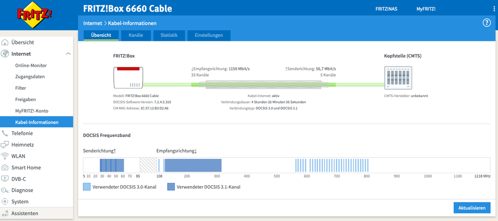Image resolution: width=498 pixels, height=221 pixels.
Task: Click the Verbindungsdauer text
Action: click(x=263, y=102)
